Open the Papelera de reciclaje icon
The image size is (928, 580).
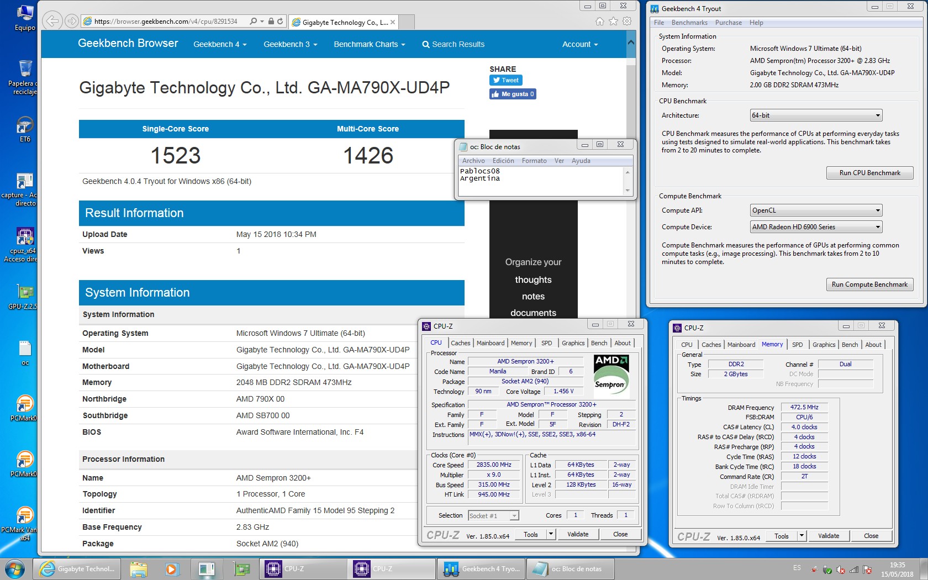pyautogui.click(x=23, y=77)
